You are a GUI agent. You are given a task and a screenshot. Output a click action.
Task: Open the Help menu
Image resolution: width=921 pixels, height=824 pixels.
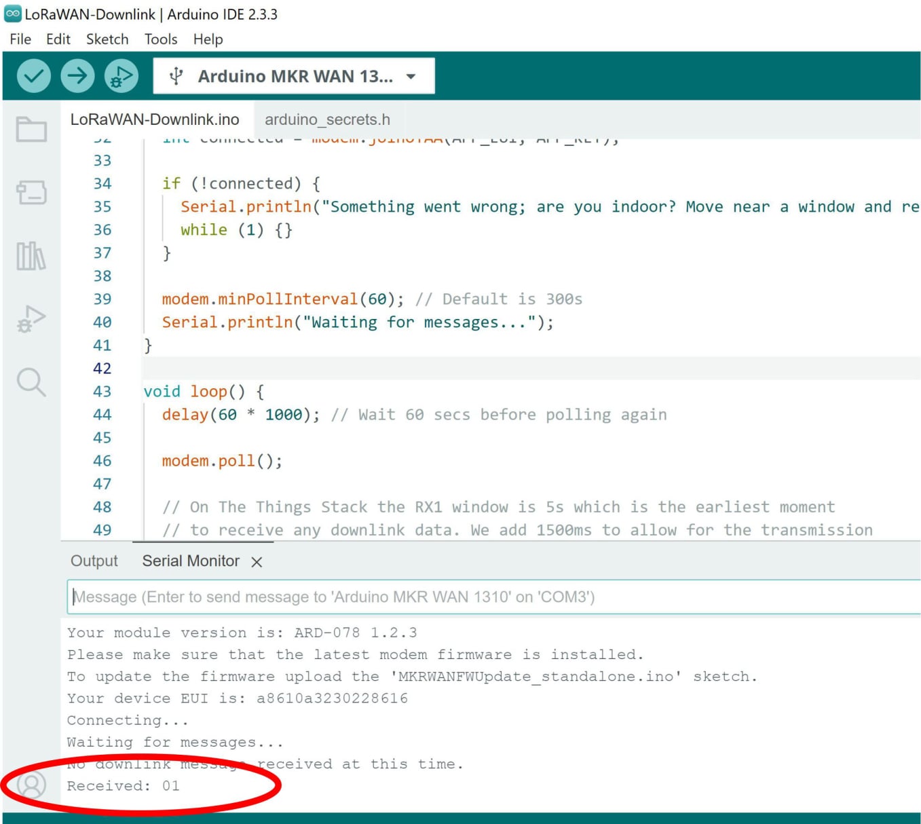(x=208, y=39)
